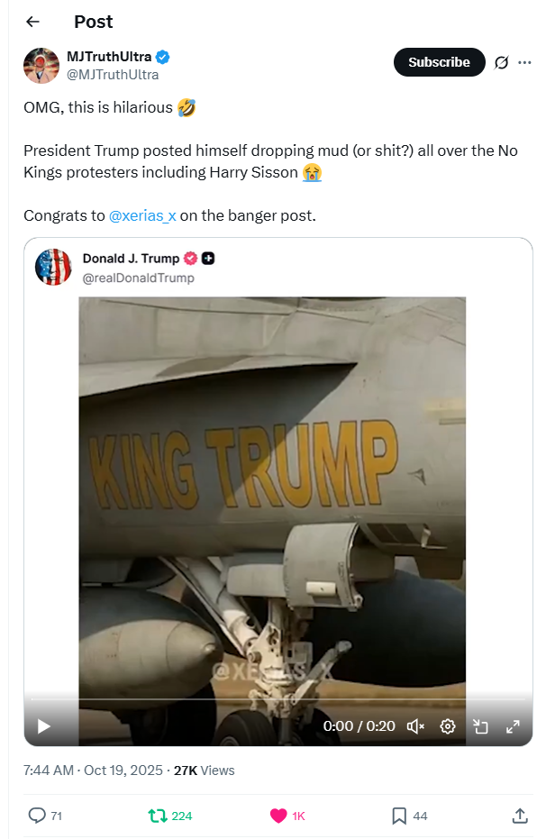Open the post timestamp link
This screenshot has height=839, width=546.
click(94, 770)
